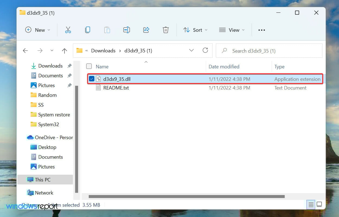Refresh the current folder view
This screenshot has height=217, width=339.
click(205, 50)
